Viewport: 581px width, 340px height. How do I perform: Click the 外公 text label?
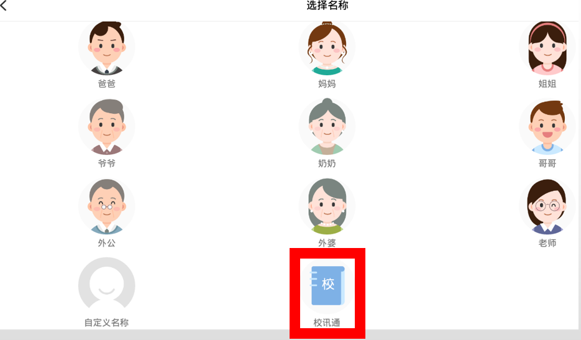107,243
